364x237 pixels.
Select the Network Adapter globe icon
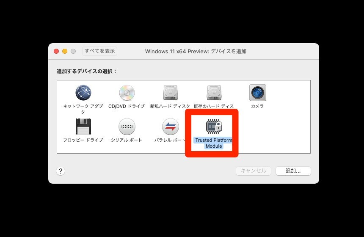coord(83,93)
